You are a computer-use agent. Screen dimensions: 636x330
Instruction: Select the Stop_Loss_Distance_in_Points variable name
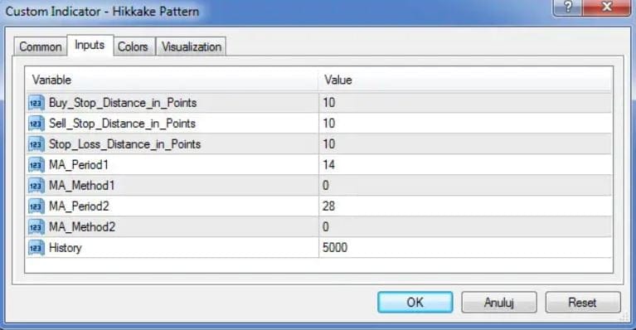125,144
